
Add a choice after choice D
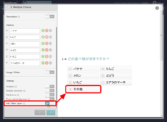(43, 50)
